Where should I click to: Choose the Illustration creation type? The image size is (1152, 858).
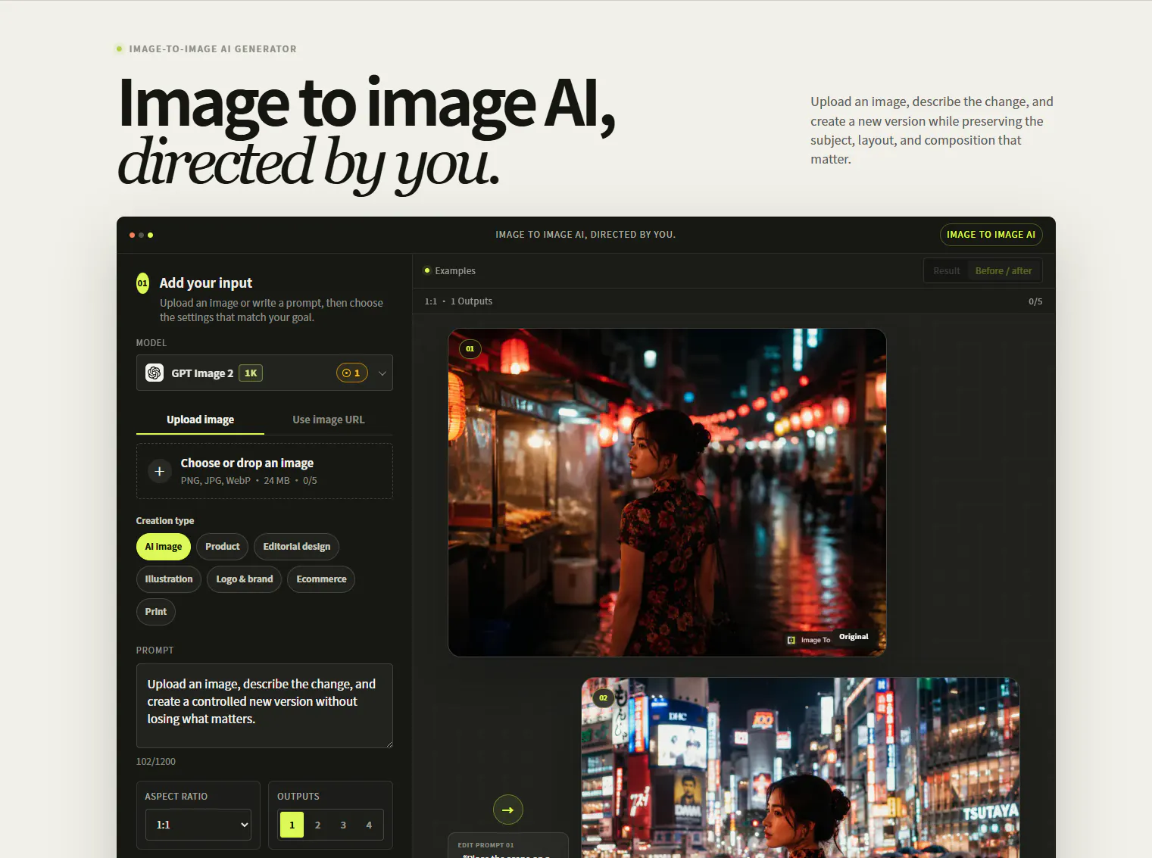(169, 579)
